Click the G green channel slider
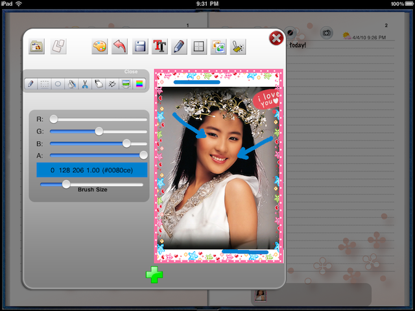 (x=99, y=131)
